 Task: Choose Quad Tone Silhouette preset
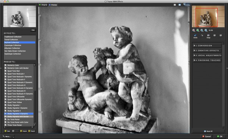pos(19,97)
